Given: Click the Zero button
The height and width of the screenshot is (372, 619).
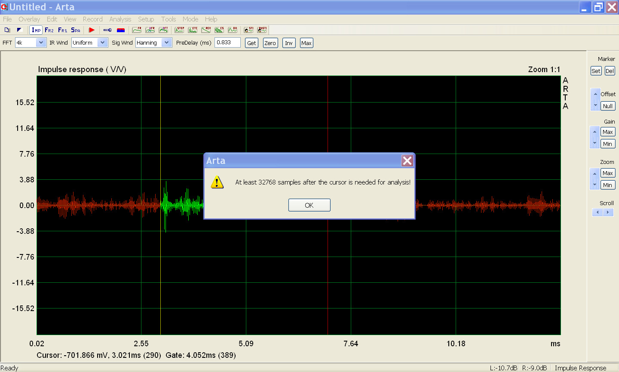Looking at the screenshot, I should (x=270, y=43).
